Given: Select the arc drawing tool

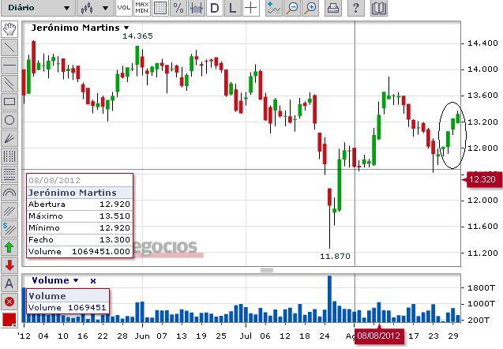Looking at the screenshot, I should coord(9,193).
